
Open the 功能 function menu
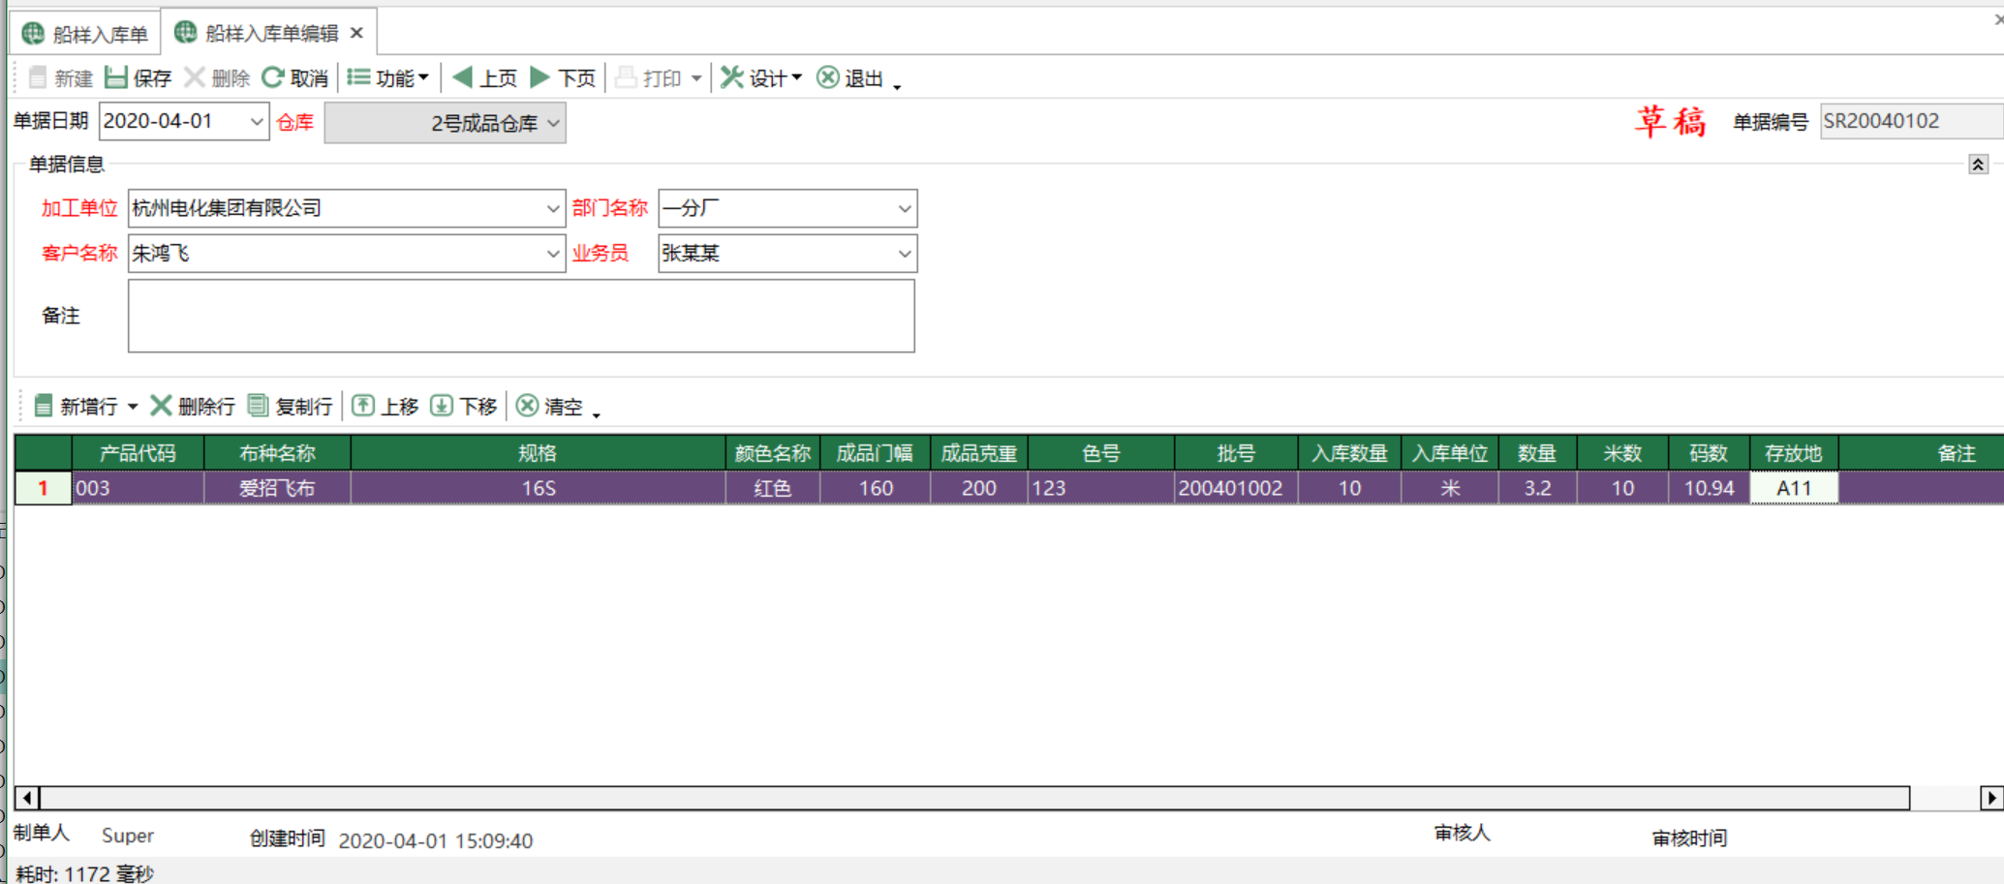coord(388,77)
